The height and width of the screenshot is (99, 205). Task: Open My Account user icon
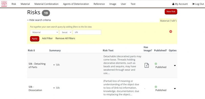point(173,4)
